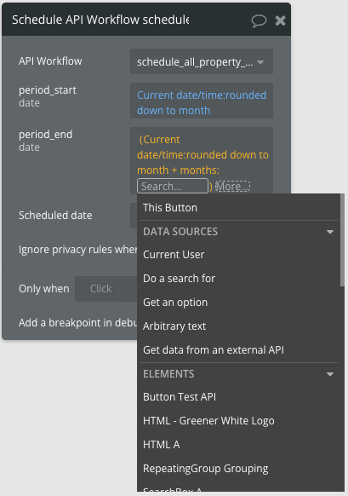Click the Only when condition field
348x496 pixels.
[x=106, y=289]
